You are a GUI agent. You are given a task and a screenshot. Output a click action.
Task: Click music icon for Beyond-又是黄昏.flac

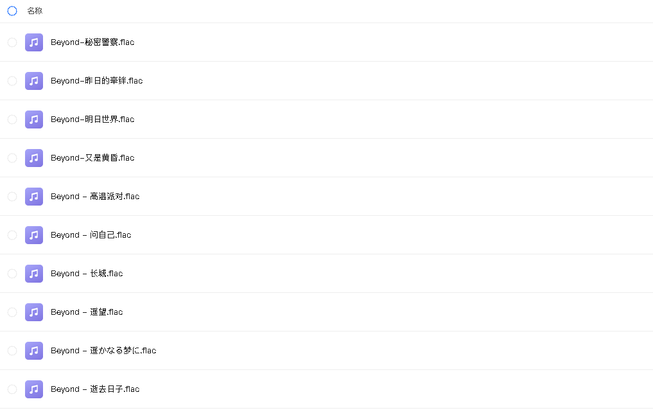click(x=34, y=158)
